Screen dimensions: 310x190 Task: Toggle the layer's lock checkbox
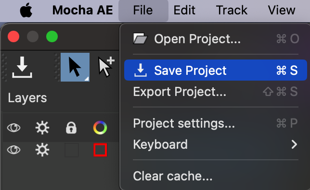tap(72, 150)
